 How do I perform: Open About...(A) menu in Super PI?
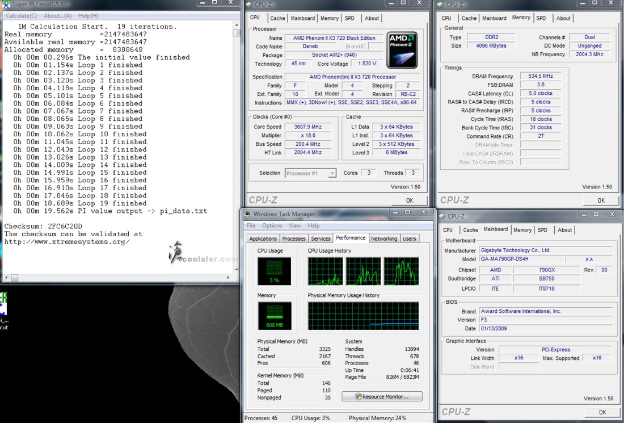click(57, 15)
